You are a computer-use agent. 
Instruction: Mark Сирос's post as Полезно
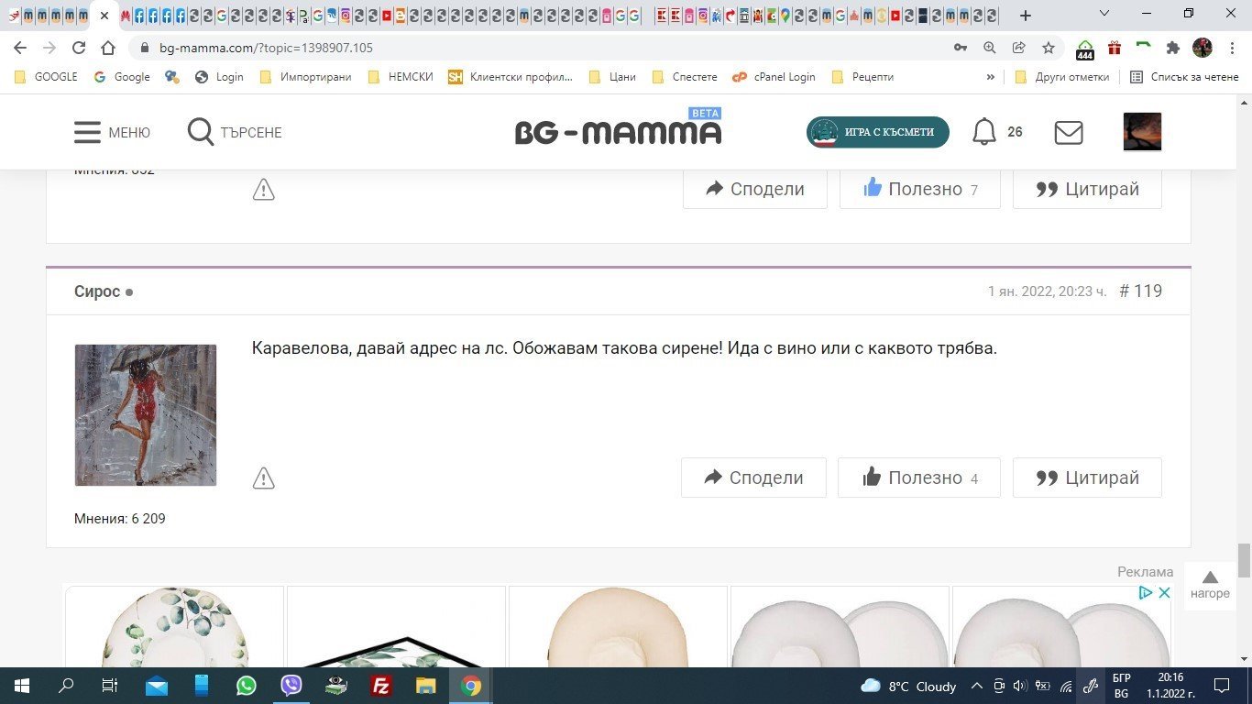coord(918,478)
